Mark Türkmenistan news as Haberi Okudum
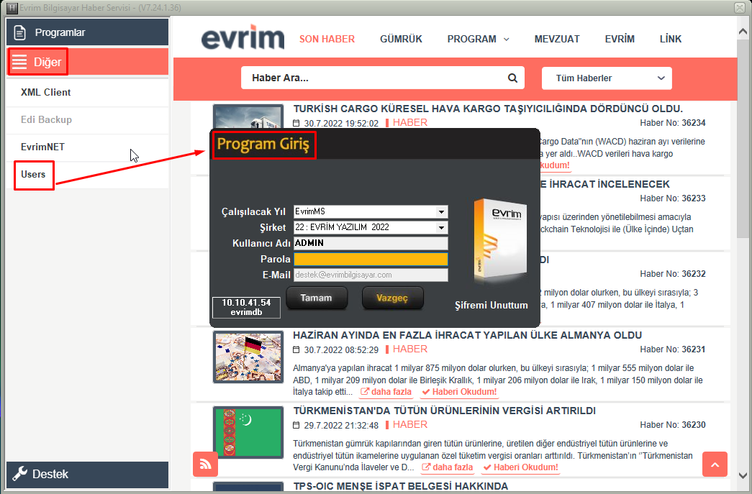752x494 pixels. (x=521, y=467)
